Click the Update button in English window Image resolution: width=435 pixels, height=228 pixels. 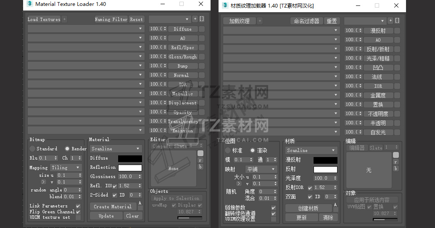[106, 216]
